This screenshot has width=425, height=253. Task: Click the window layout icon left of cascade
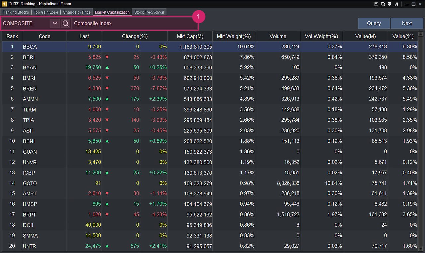point(376,4)
